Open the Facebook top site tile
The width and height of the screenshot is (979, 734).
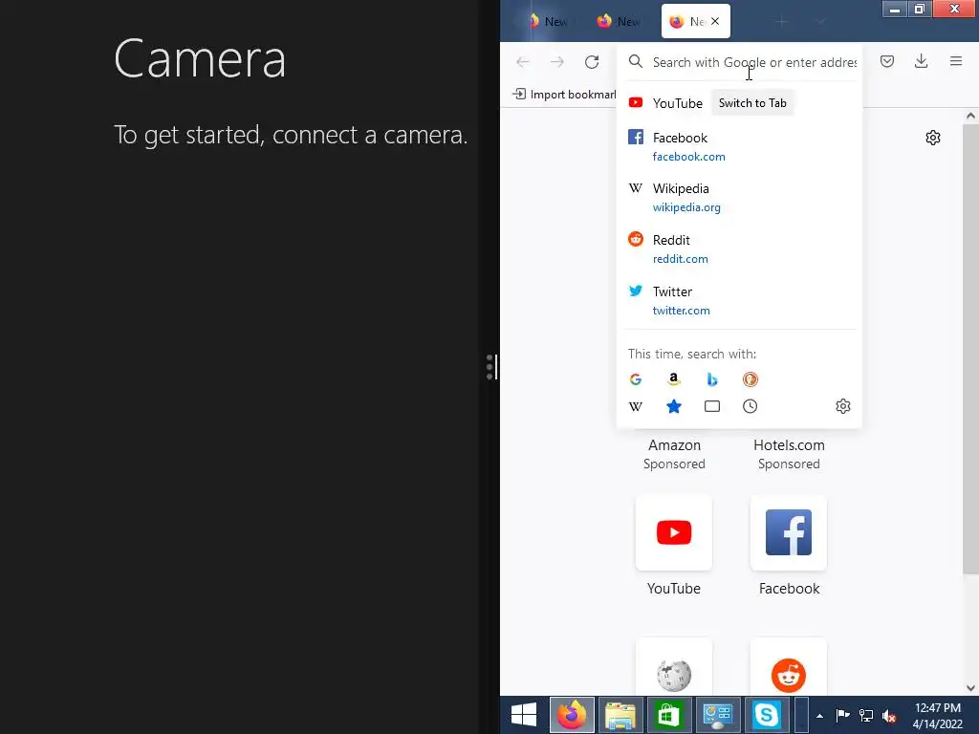[x=789, y=532]
